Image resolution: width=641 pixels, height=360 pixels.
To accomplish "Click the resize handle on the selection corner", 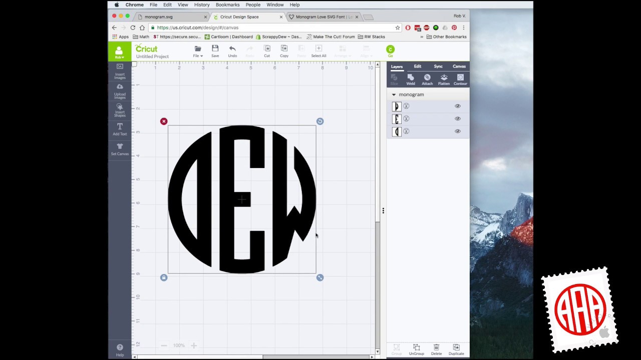I will (x=320, y=277).
